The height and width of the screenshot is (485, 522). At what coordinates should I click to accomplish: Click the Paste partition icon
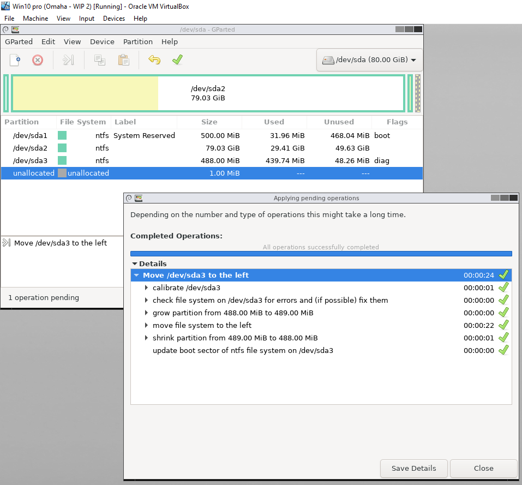click(123, 60)
